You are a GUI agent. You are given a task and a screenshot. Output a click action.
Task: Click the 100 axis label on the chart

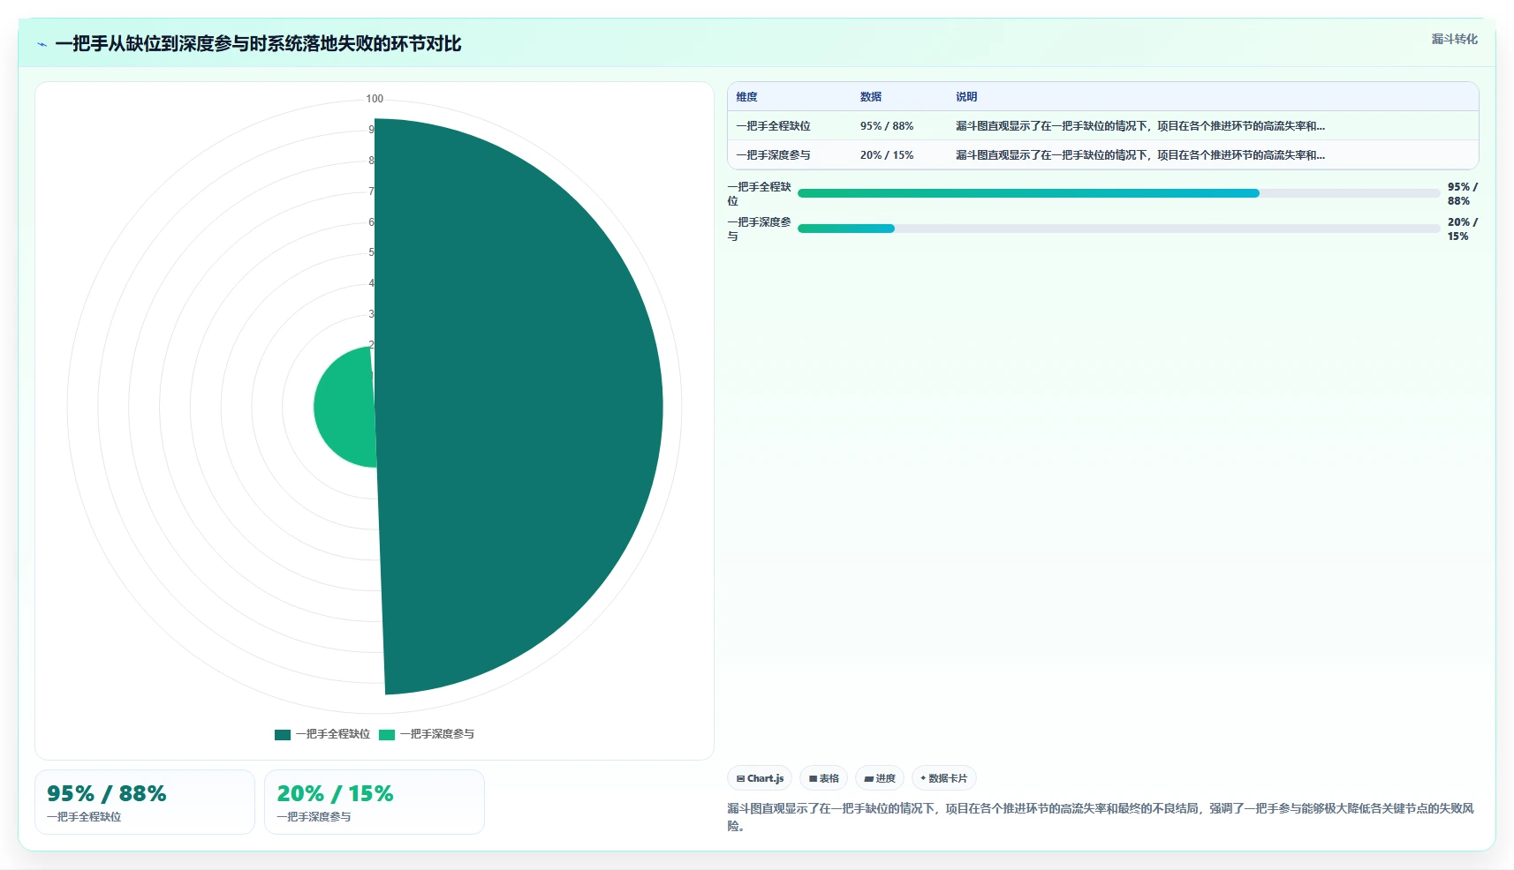tap(375, 99)
